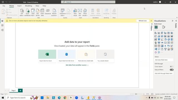Select the Home ribbon tab

(12, 6)
